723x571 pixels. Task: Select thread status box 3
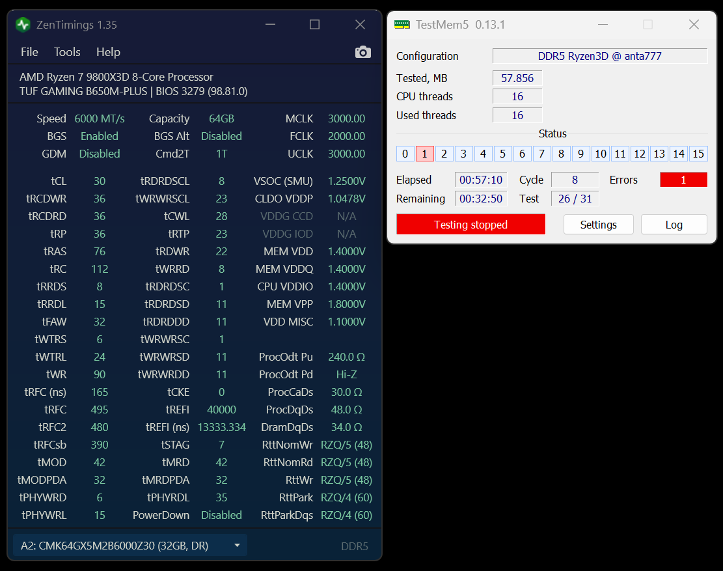pyautogui.click(x=463, y=154)
